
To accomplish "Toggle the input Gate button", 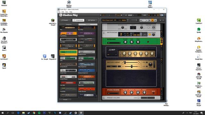I will pos(118,15).
